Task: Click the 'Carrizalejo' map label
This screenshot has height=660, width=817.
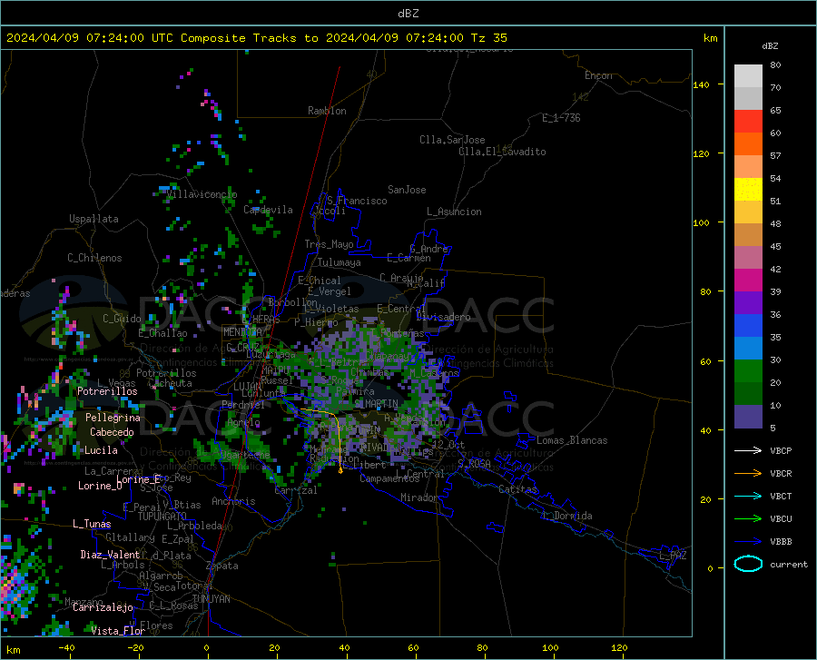Action: pyautogui.click(x=103, y=607)
